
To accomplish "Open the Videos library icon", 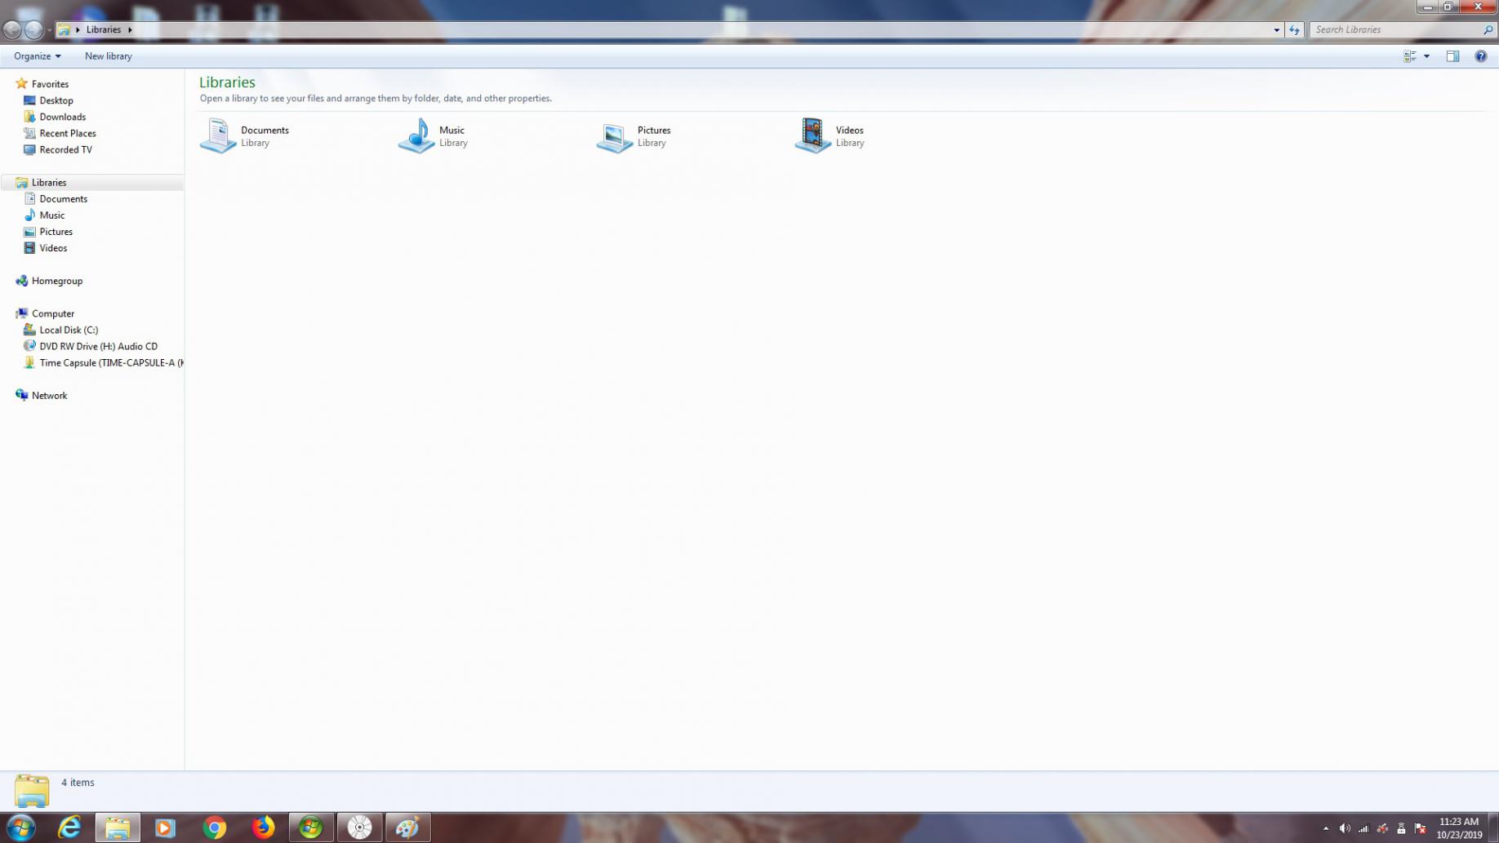I will pos(812,135).
